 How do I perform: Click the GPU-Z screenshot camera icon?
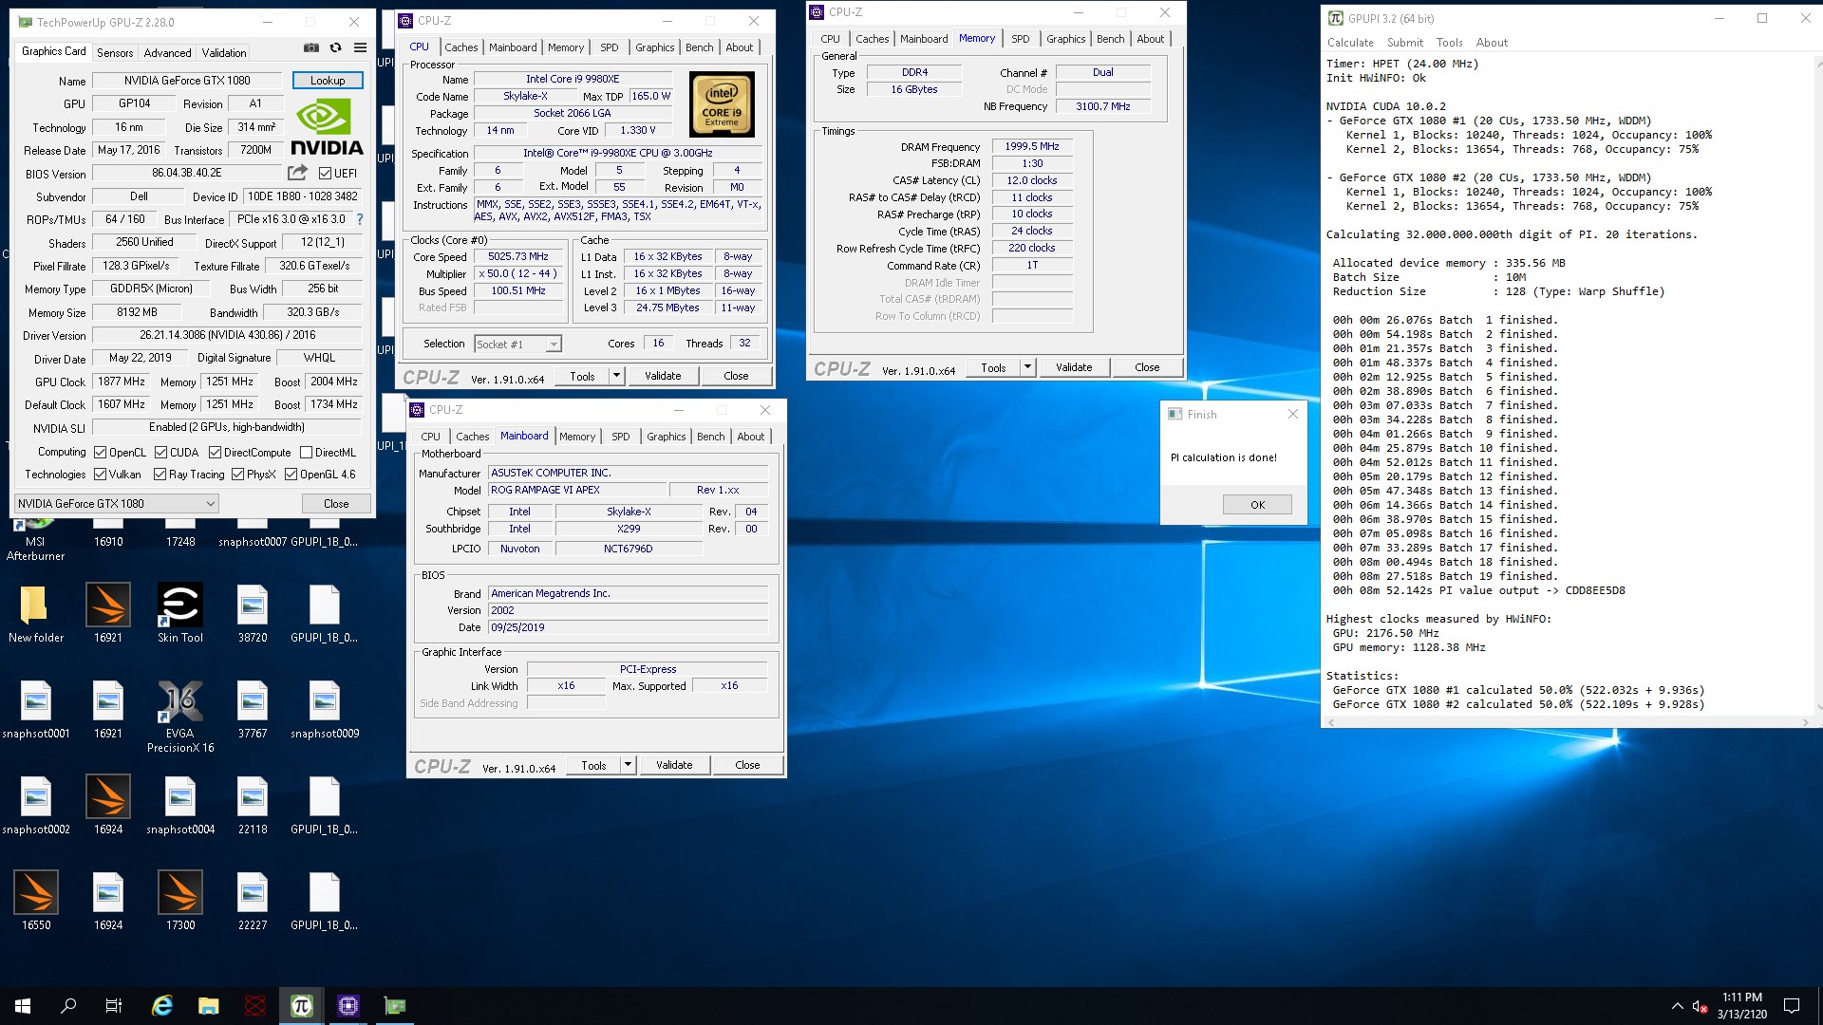coord(311,47)
